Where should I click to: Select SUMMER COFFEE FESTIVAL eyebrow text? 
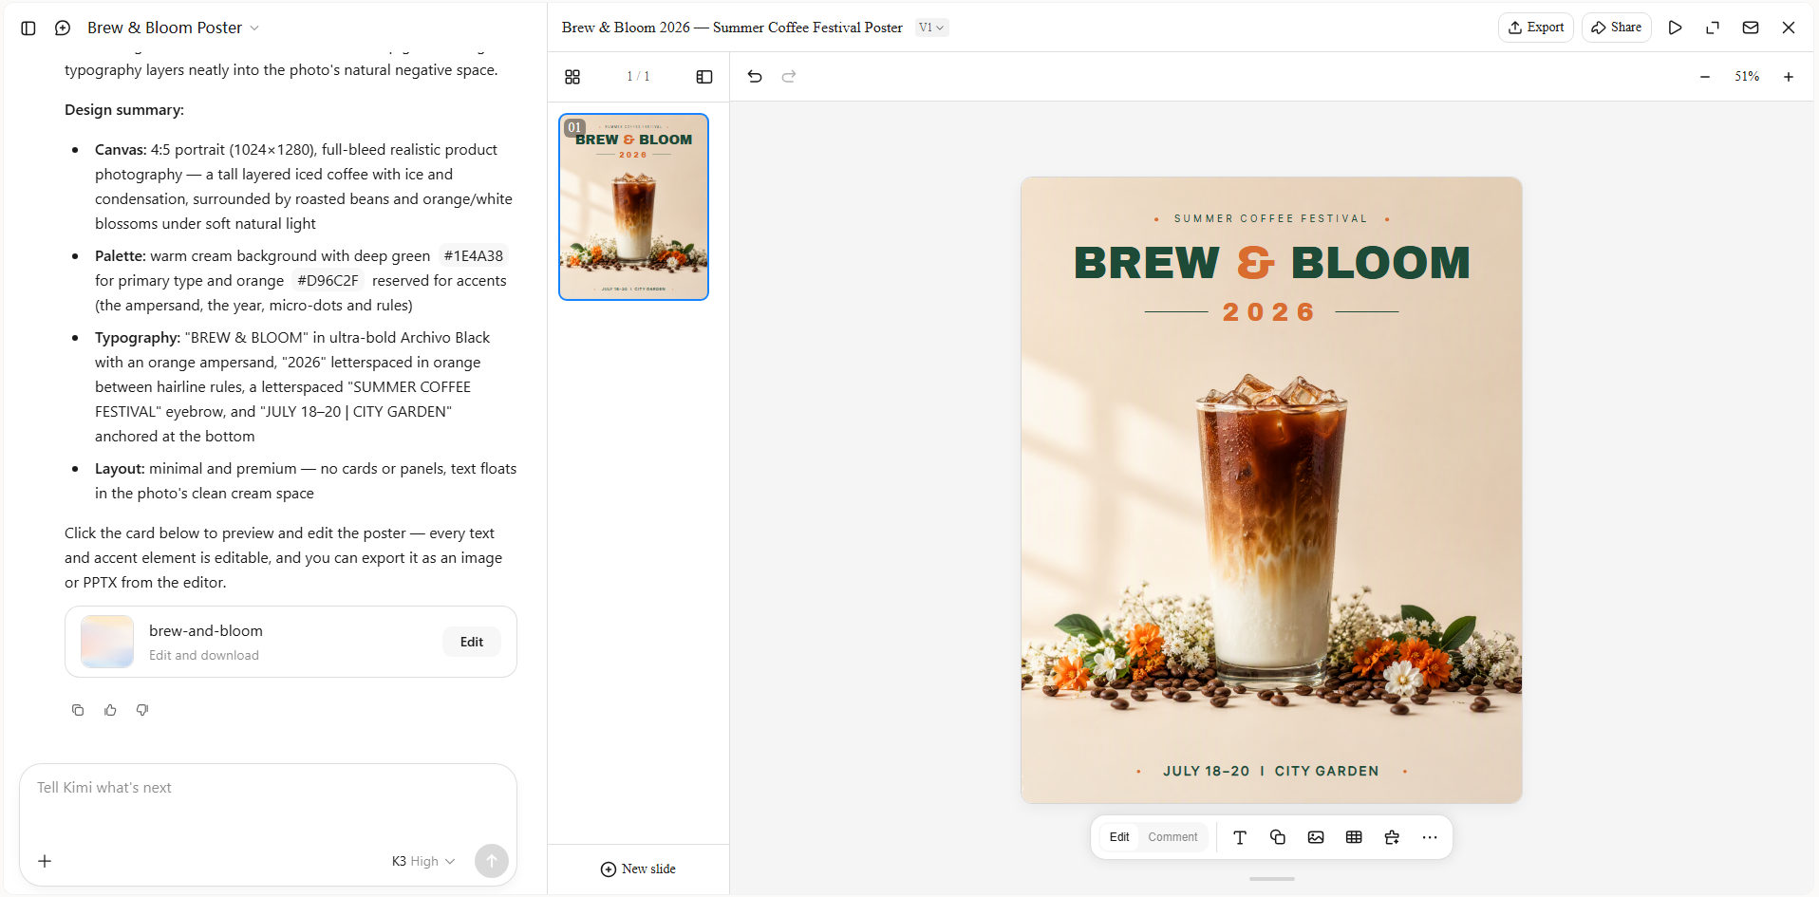coord(1271,219)
